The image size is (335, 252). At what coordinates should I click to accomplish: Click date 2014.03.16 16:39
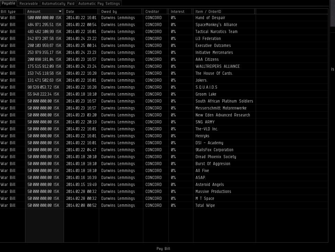[x=81, y=178]
